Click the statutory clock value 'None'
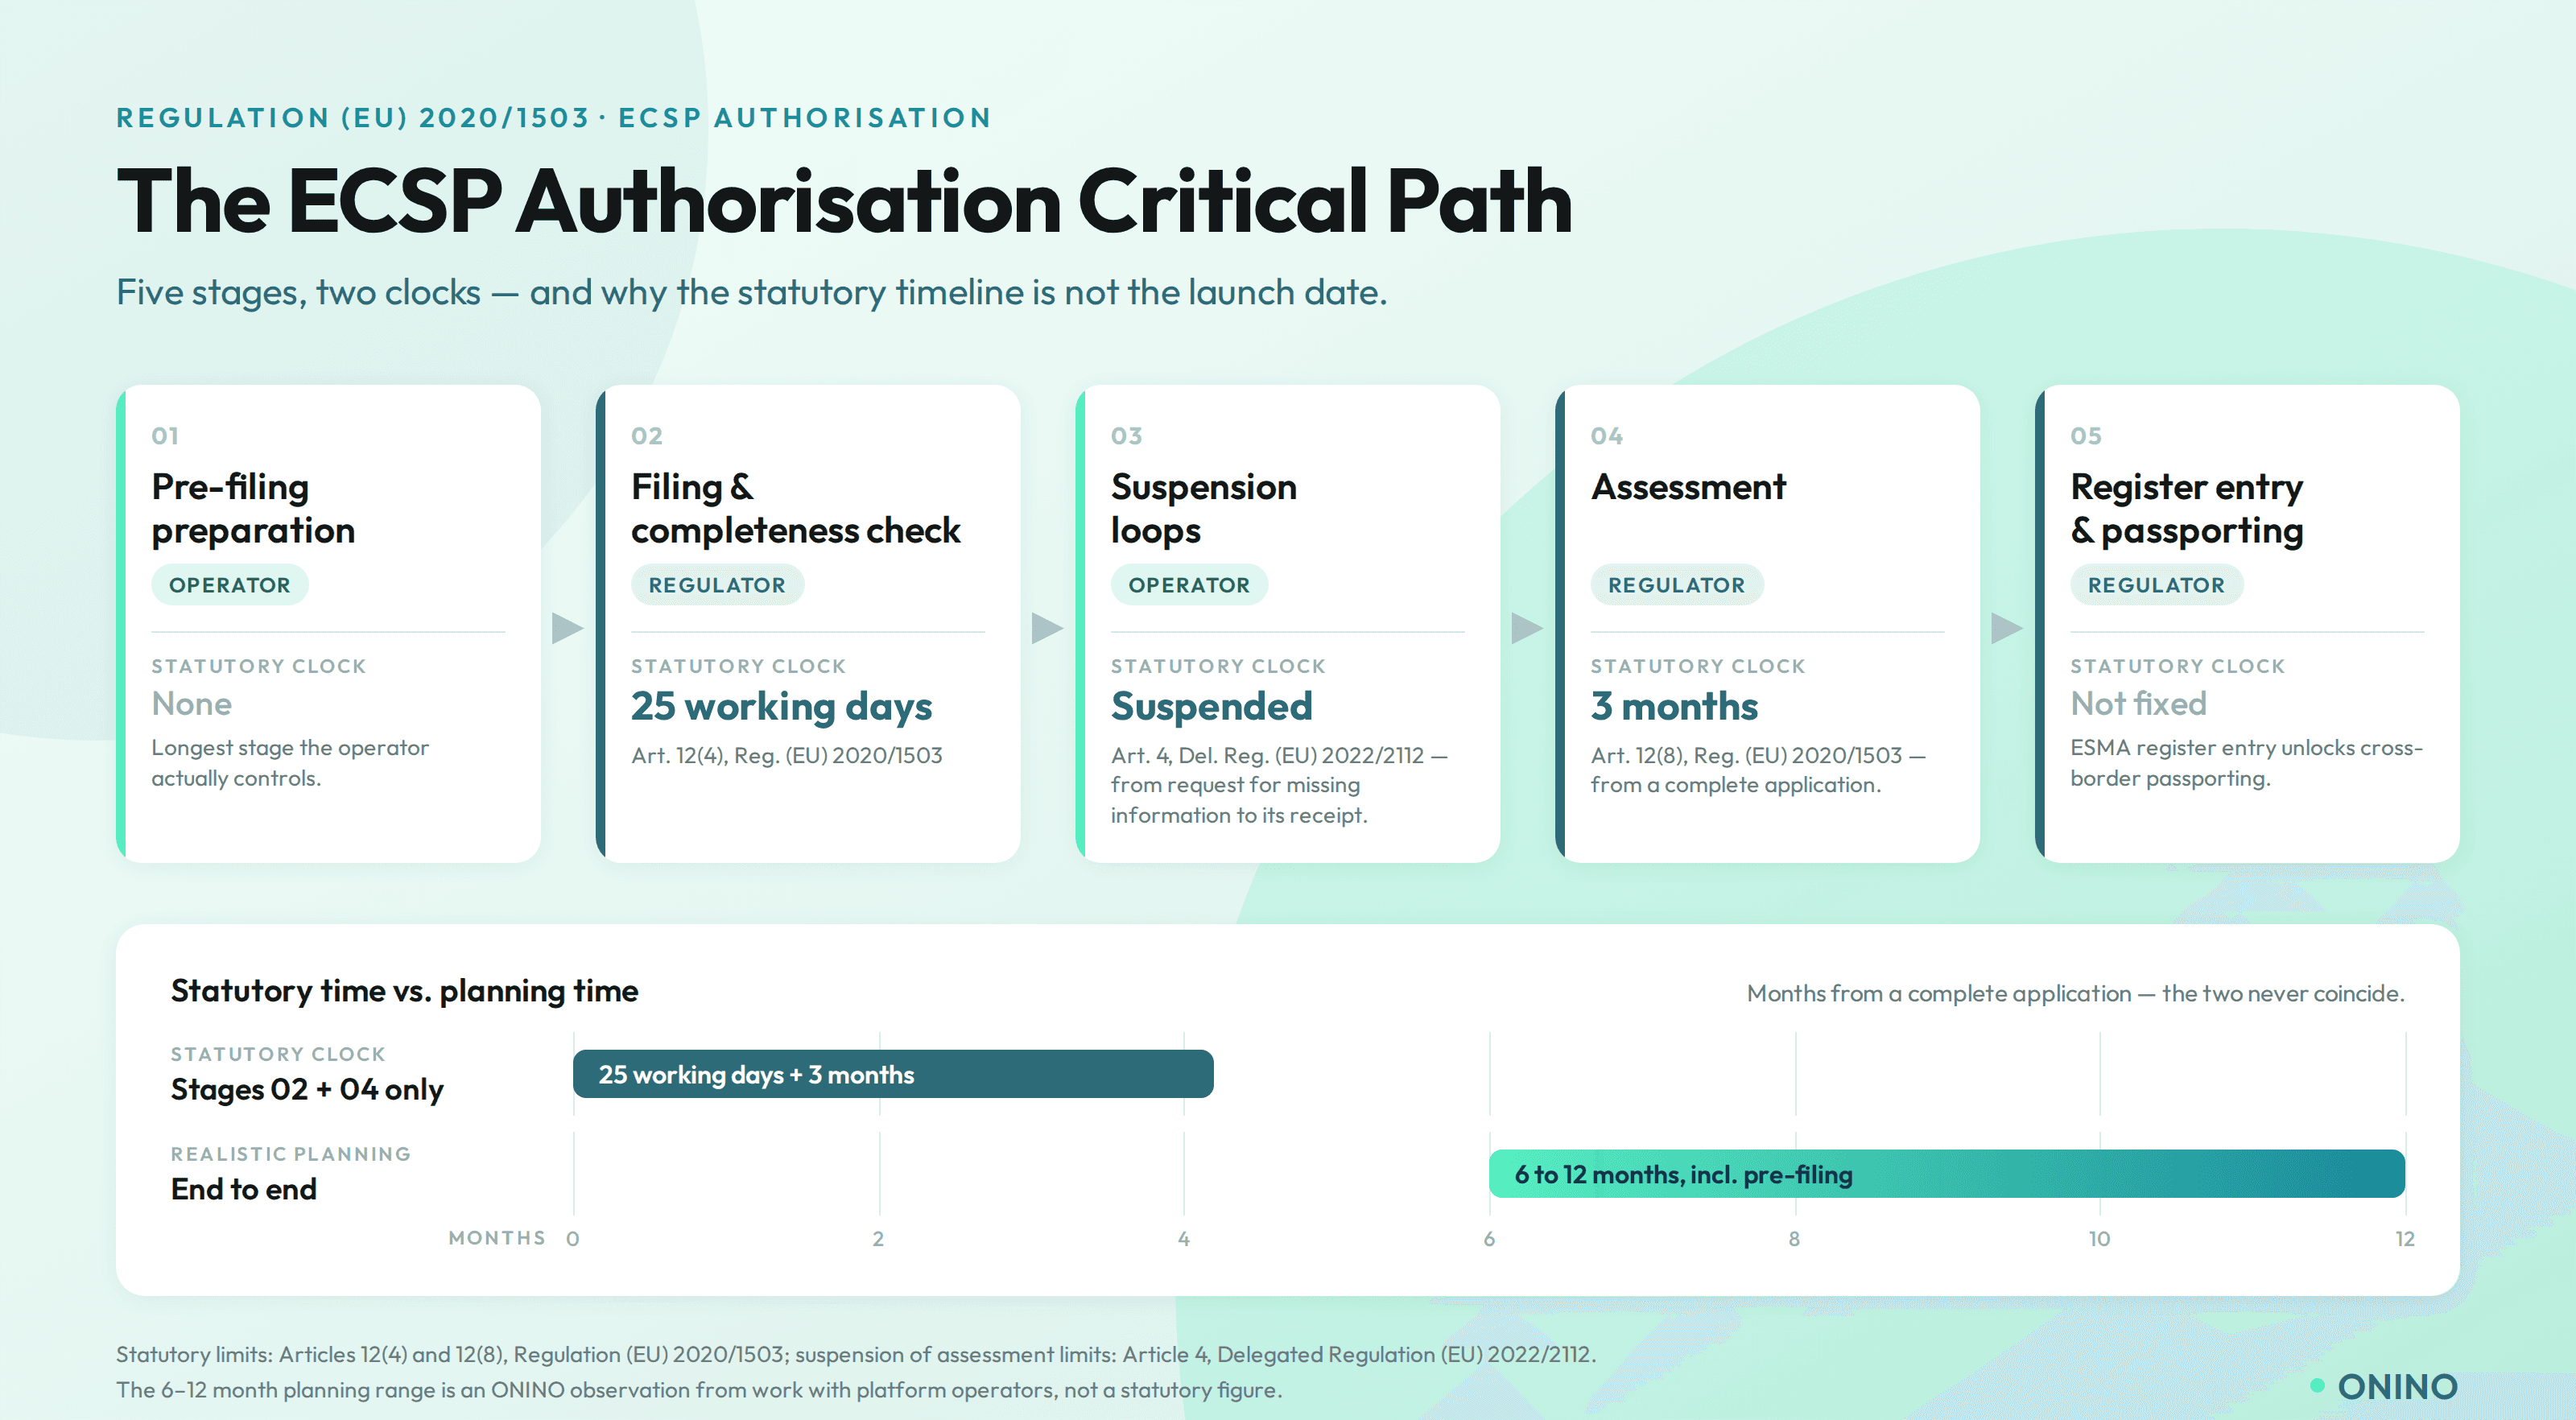Viewport: 2576px width, 1420px height. (192, 704)
